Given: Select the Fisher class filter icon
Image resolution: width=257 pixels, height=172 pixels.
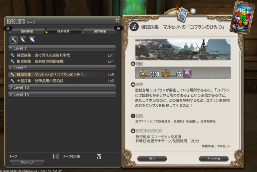Looking at the screenshot, I should point(32,40).
